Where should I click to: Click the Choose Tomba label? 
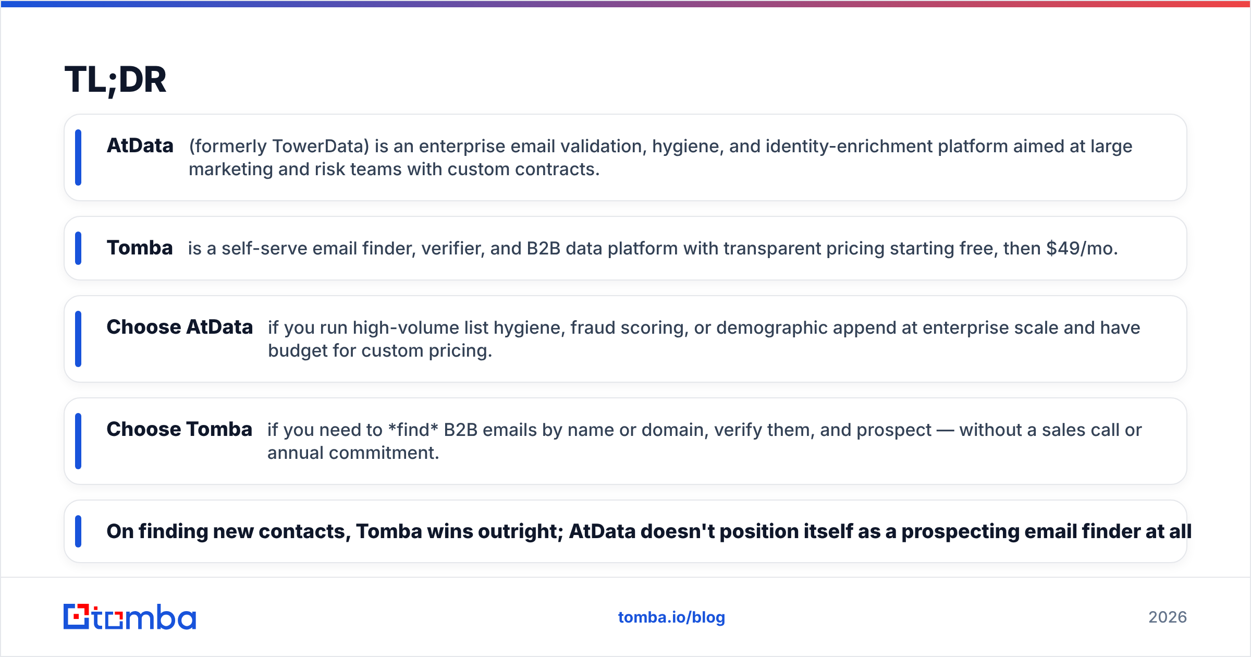click(179, 429)
